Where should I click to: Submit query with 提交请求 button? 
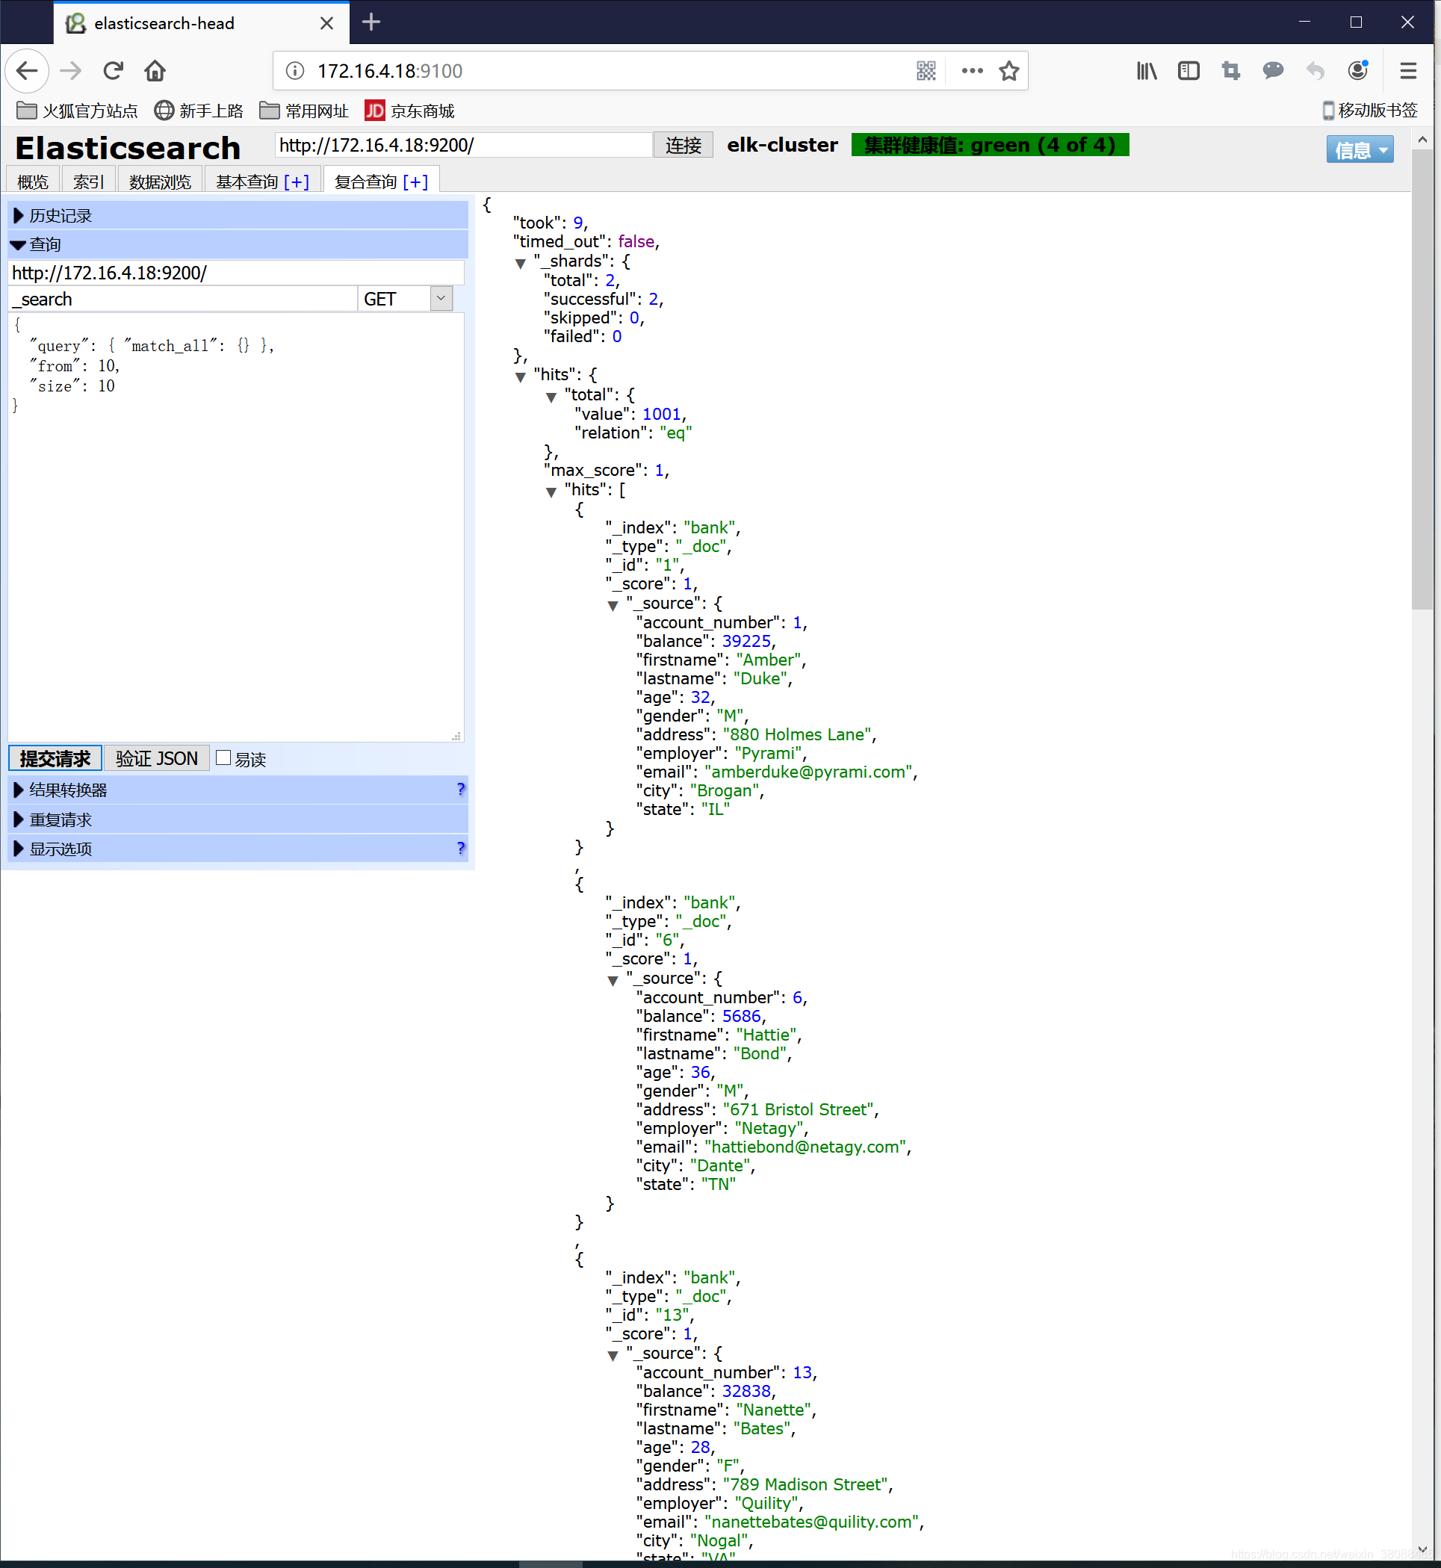pyautogui.click(x=55, y=758)
